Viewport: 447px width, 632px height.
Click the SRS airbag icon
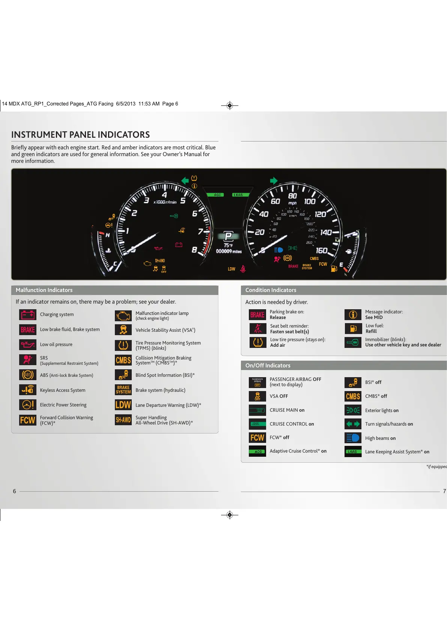pyautogui.click(x=28, y=360)
